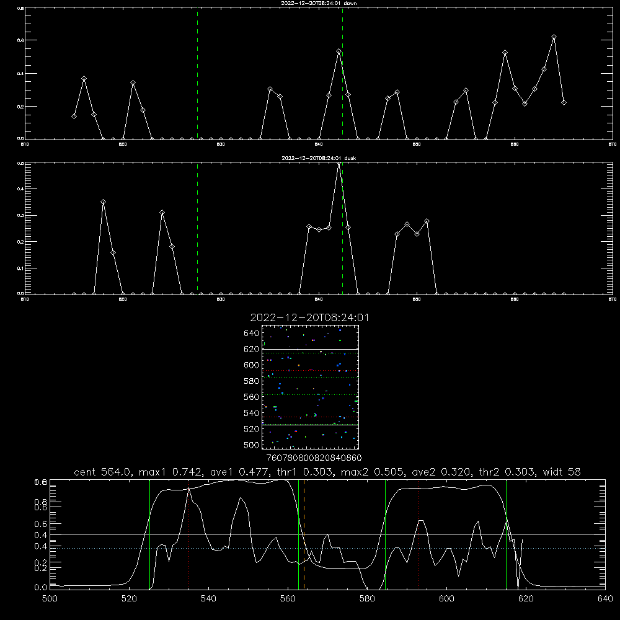
Task: Click the 'ave1 0.477' header value
Action: coord(239,472)
